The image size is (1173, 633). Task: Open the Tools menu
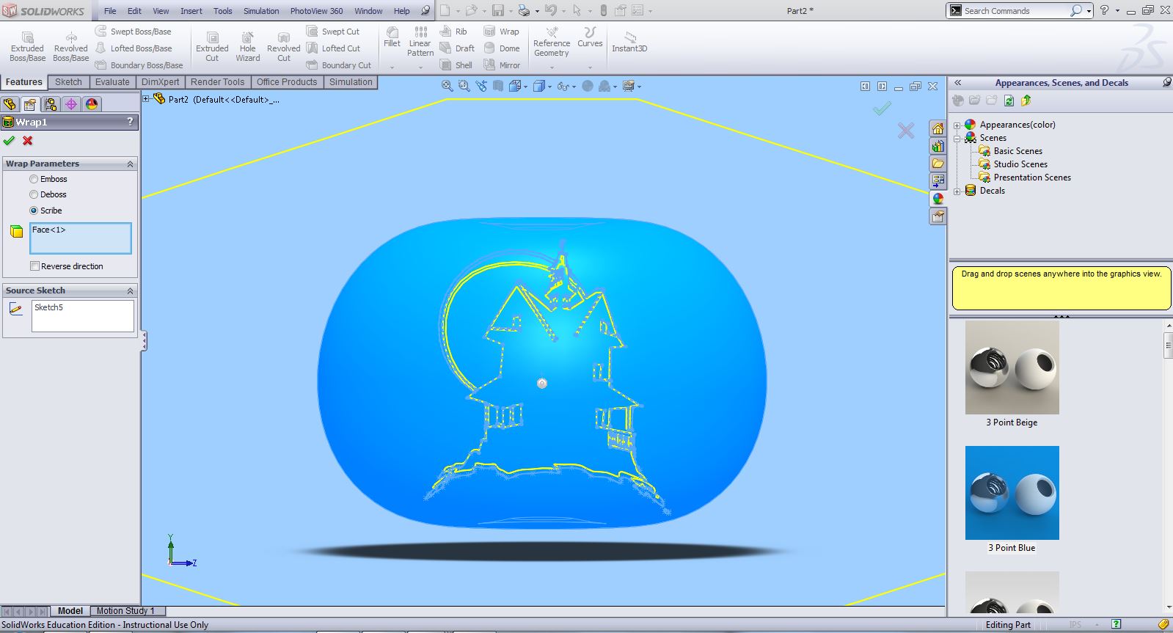point(223,11)
